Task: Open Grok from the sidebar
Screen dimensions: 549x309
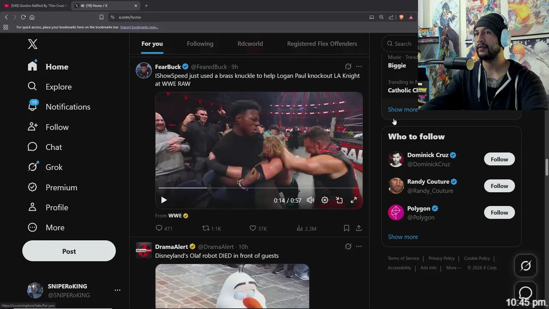Action: pos(45,167)
